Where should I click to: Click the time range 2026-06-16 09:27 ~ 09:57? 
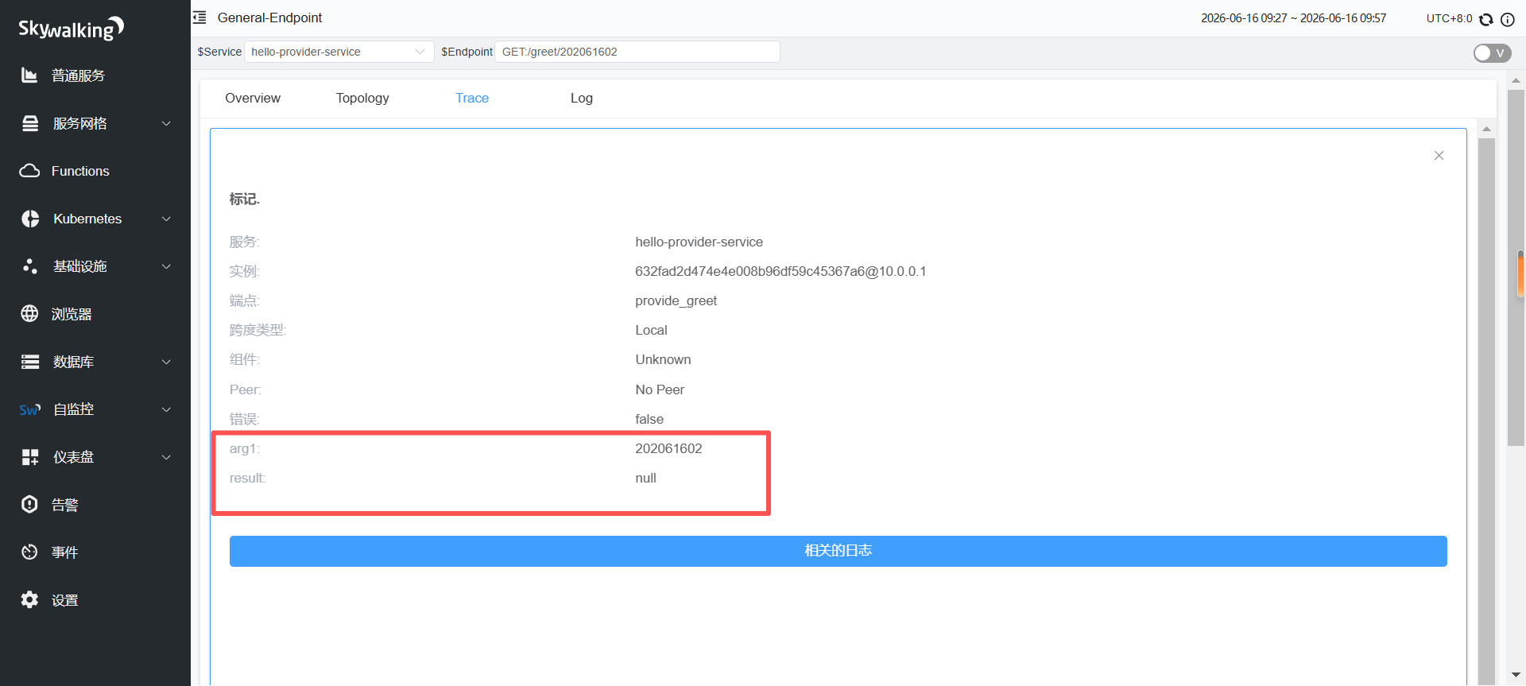click(1293, 18)
